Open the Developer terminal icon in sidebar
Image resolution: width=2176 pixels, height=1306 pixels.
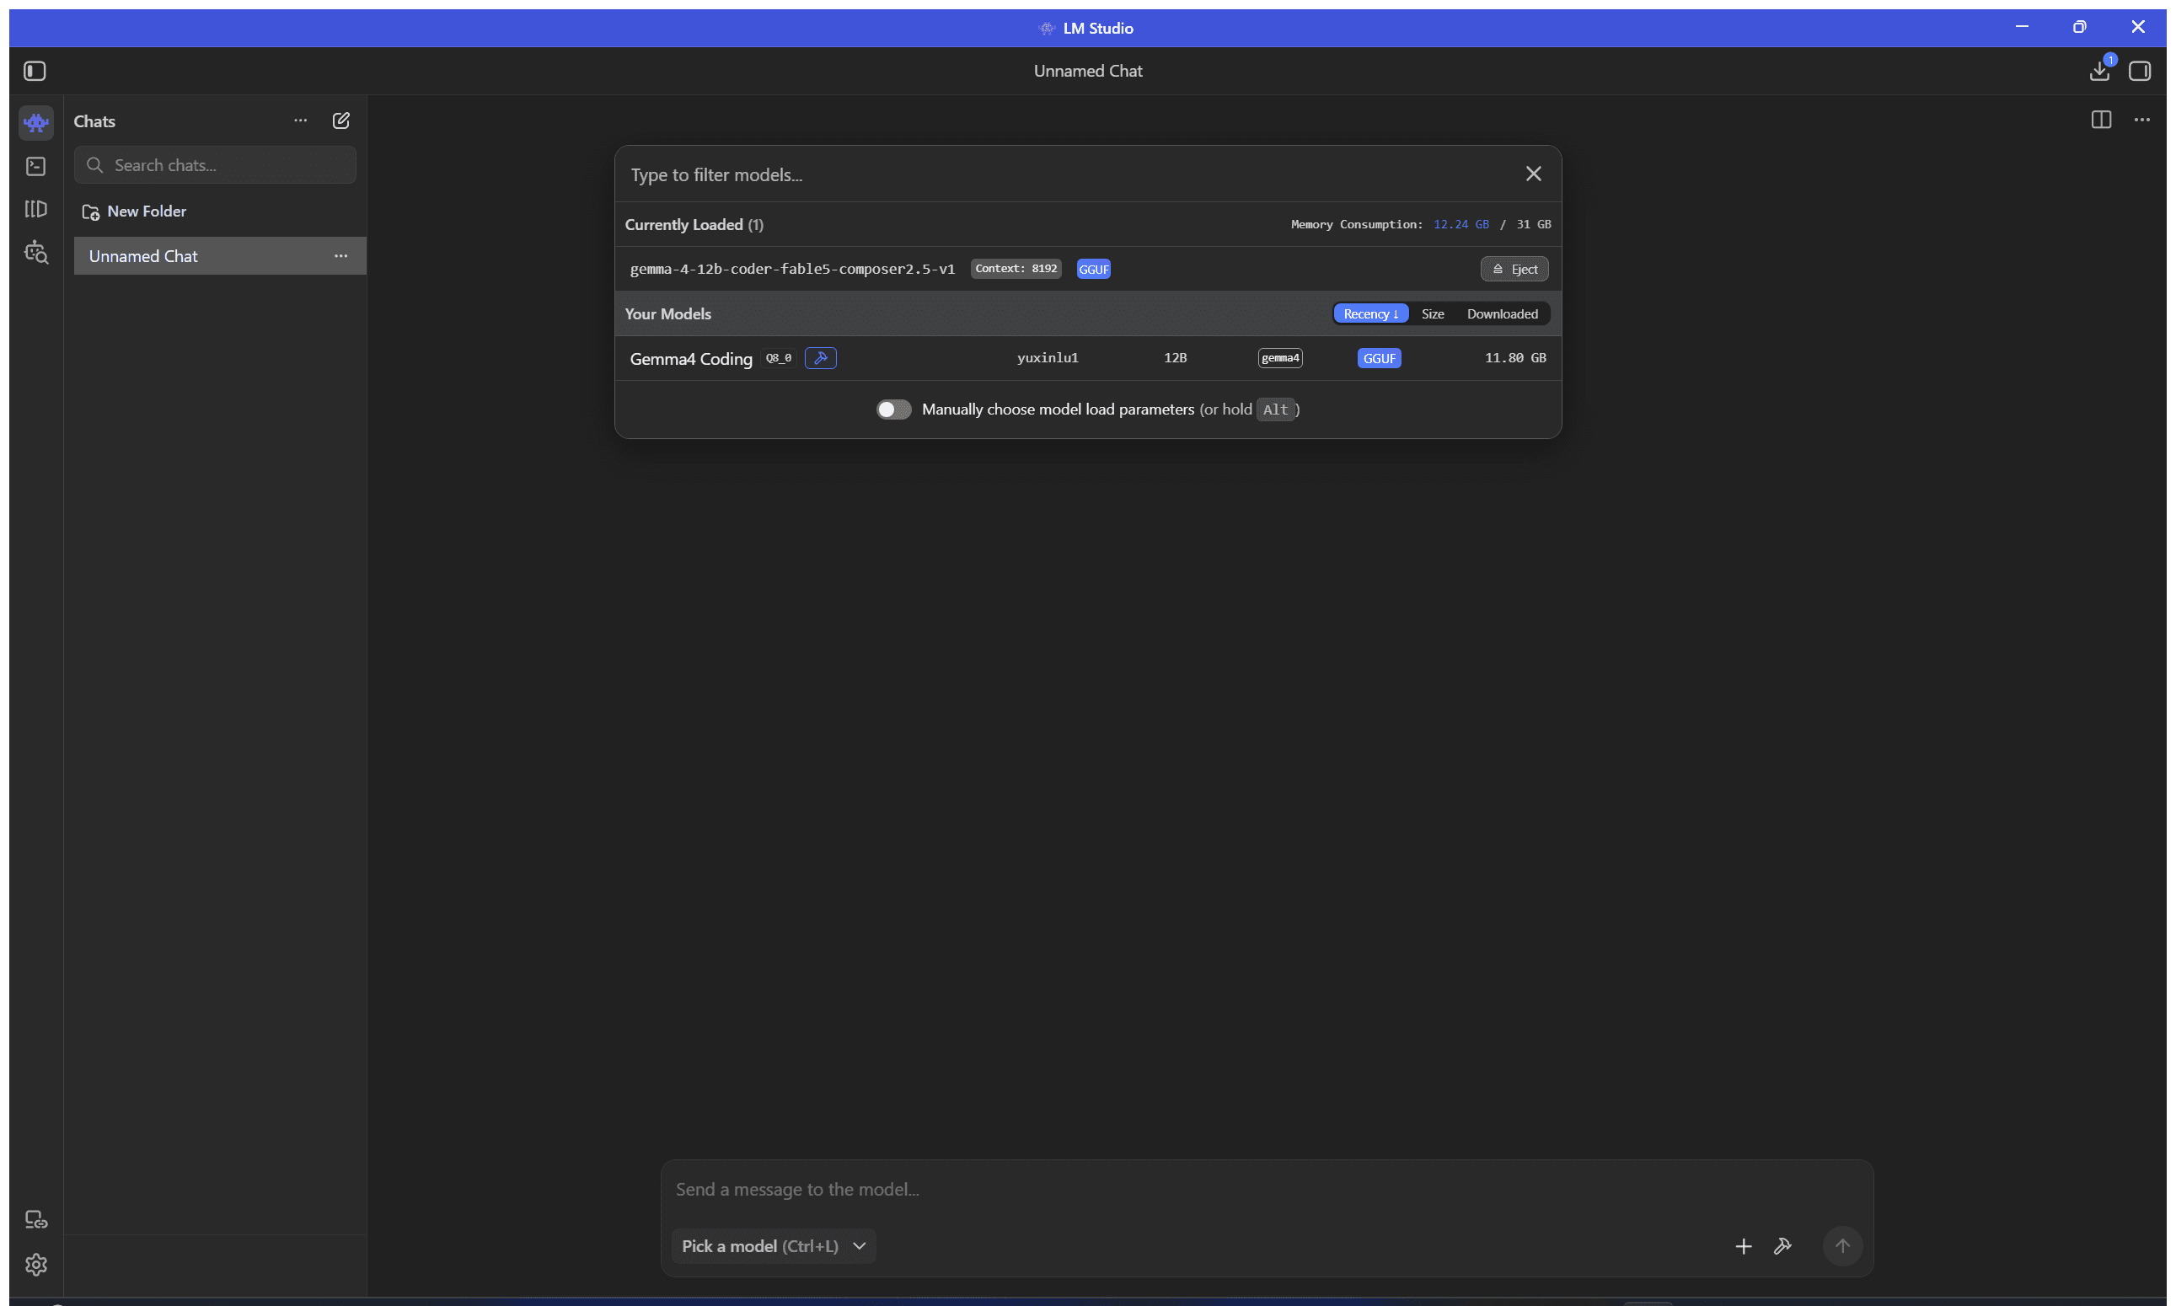tap(36, 165)
